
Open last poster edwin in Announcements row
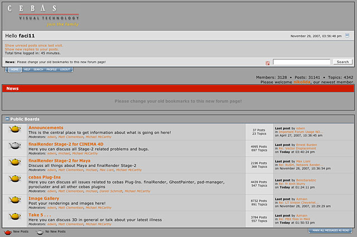click(x=301, y=128)
